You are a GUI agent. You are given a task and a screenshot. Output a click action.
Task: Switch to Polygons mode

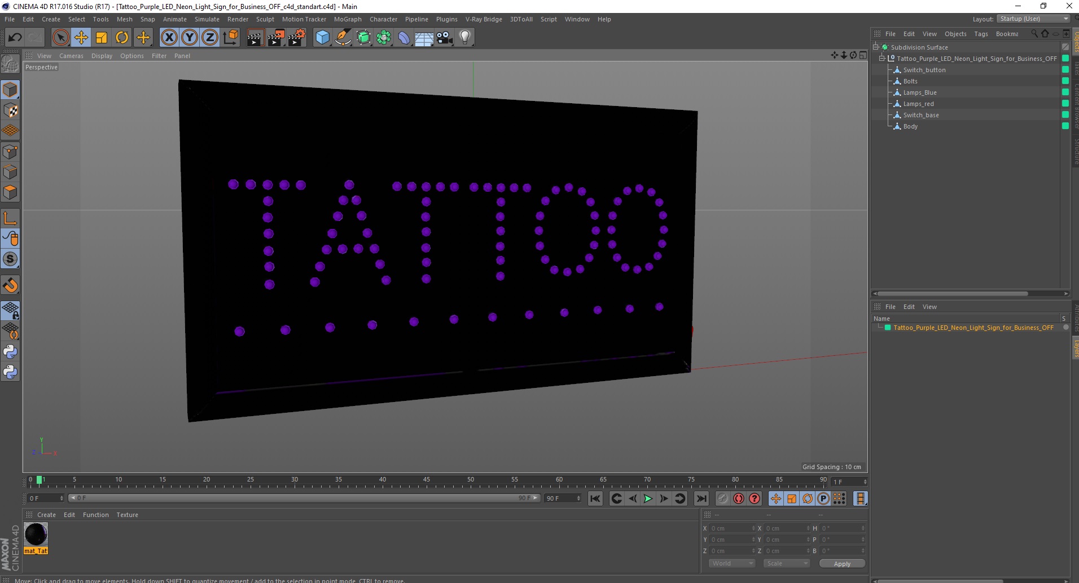click(10, 192)
